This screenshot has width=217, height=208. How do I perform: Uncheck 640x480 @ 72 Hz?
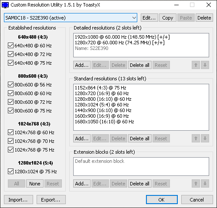[10, 54]
